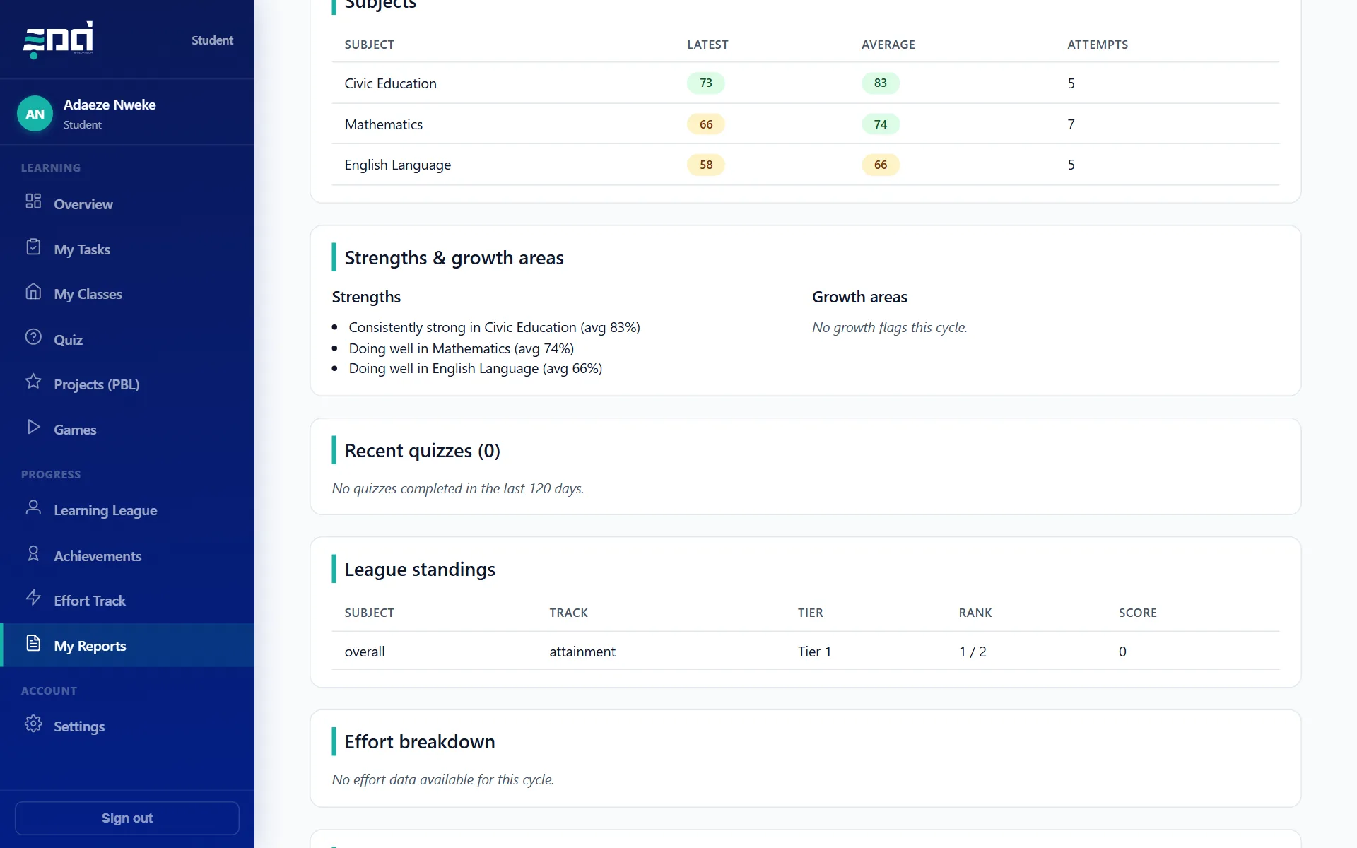The width and height of the screenshot is (1357, 848).
Task: Select My Reports menu item
Action: click(x=127, y=645)
